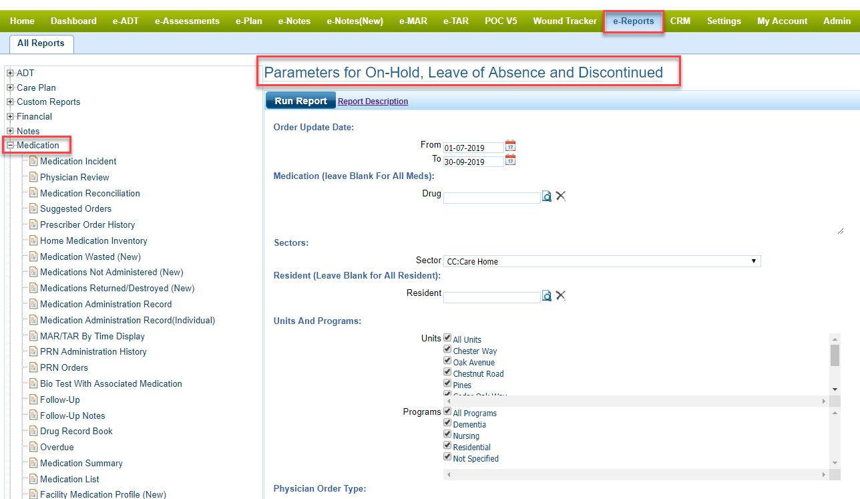Click document icon beside Medications Returned/Destroyed (New)
The width and height of the screenshot is (860, 499).
point(33,288)
